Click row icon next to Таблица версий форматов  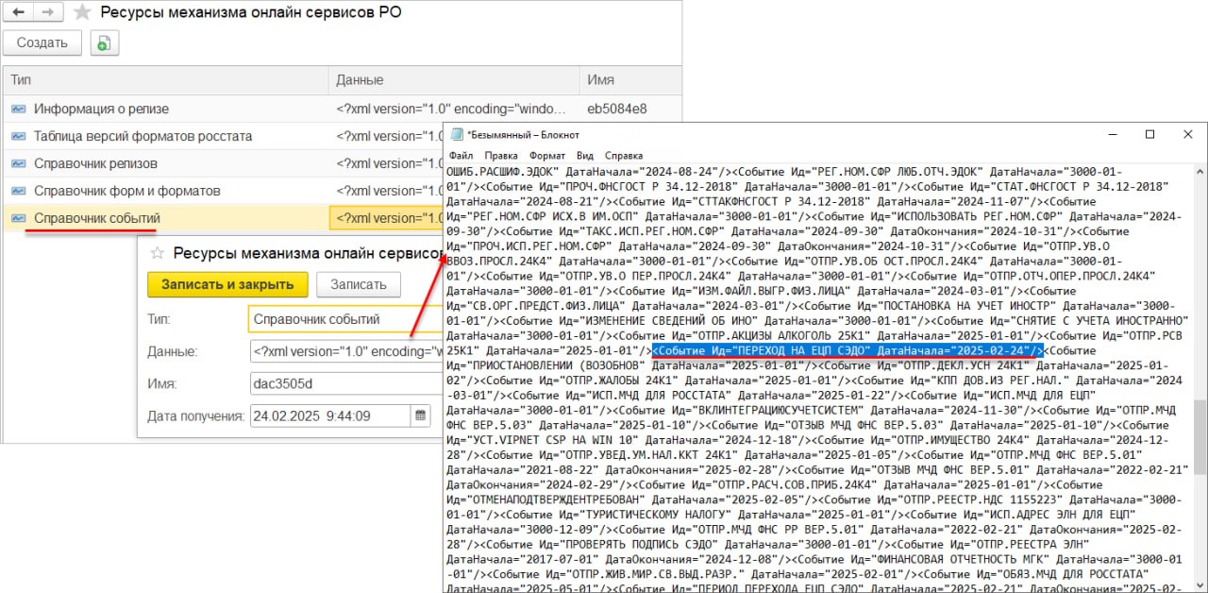click(18, 136)
